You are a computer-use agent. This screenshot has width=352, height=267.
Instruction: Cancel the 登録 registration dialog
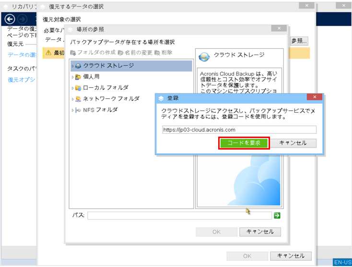tap(293, 143)
